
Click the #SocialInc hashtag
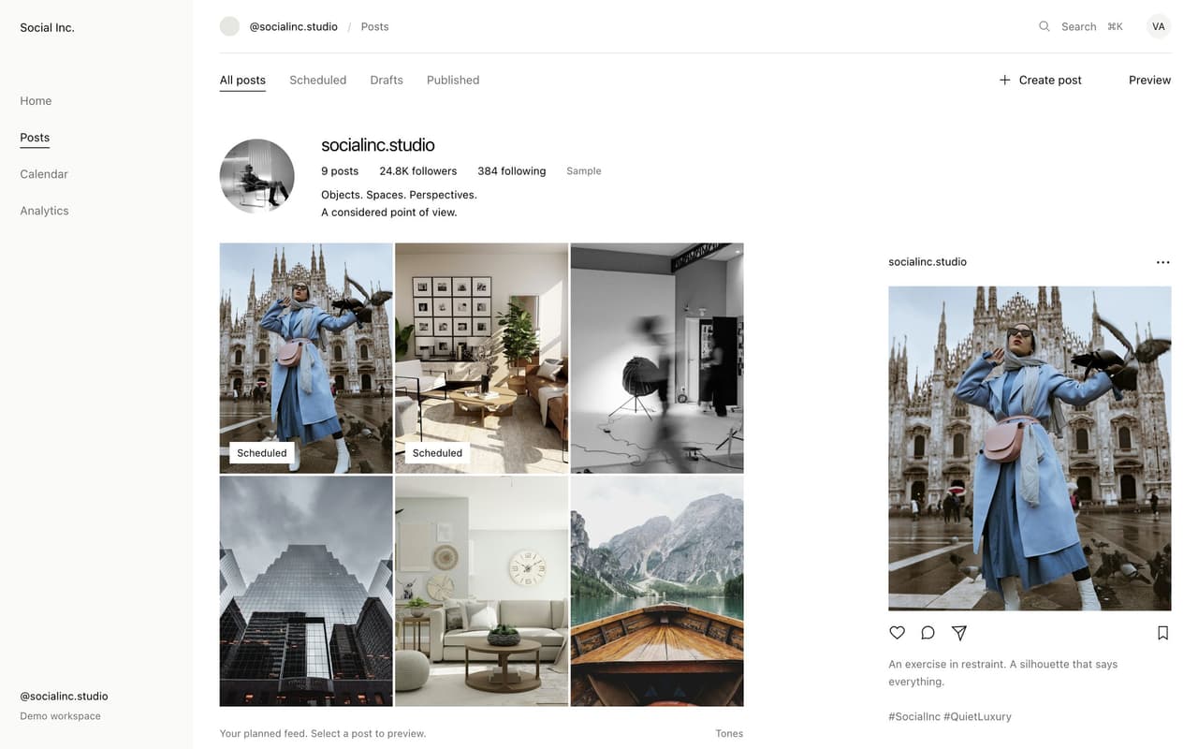[913, 716]
